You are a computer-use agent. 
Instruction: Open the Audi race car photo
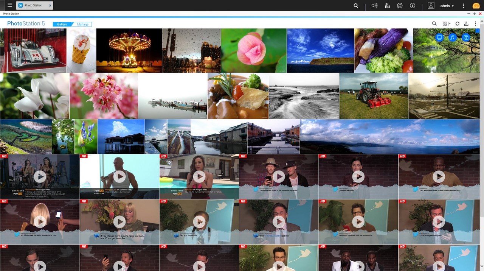(x=33, y=51)
